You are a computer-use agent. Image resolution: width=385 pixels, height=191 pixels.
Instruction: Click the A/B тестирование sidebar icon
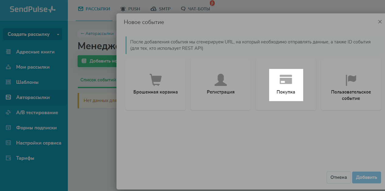(9, 113)
